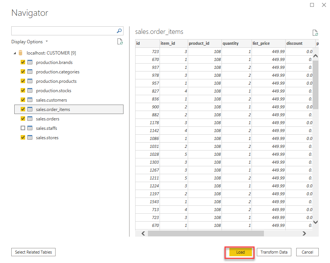This screenshot has height=263, width=330.
Task: Click inside the search input field
Action: pyautogui.click(x=64, y=30)
